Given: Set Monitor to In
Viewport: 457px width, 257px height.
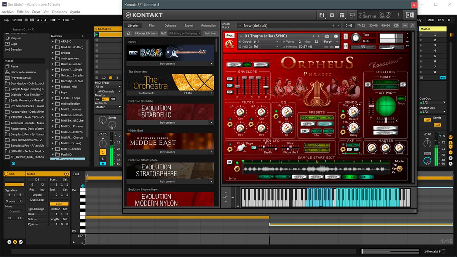Looking at the screenshot, I should point(97,99).
